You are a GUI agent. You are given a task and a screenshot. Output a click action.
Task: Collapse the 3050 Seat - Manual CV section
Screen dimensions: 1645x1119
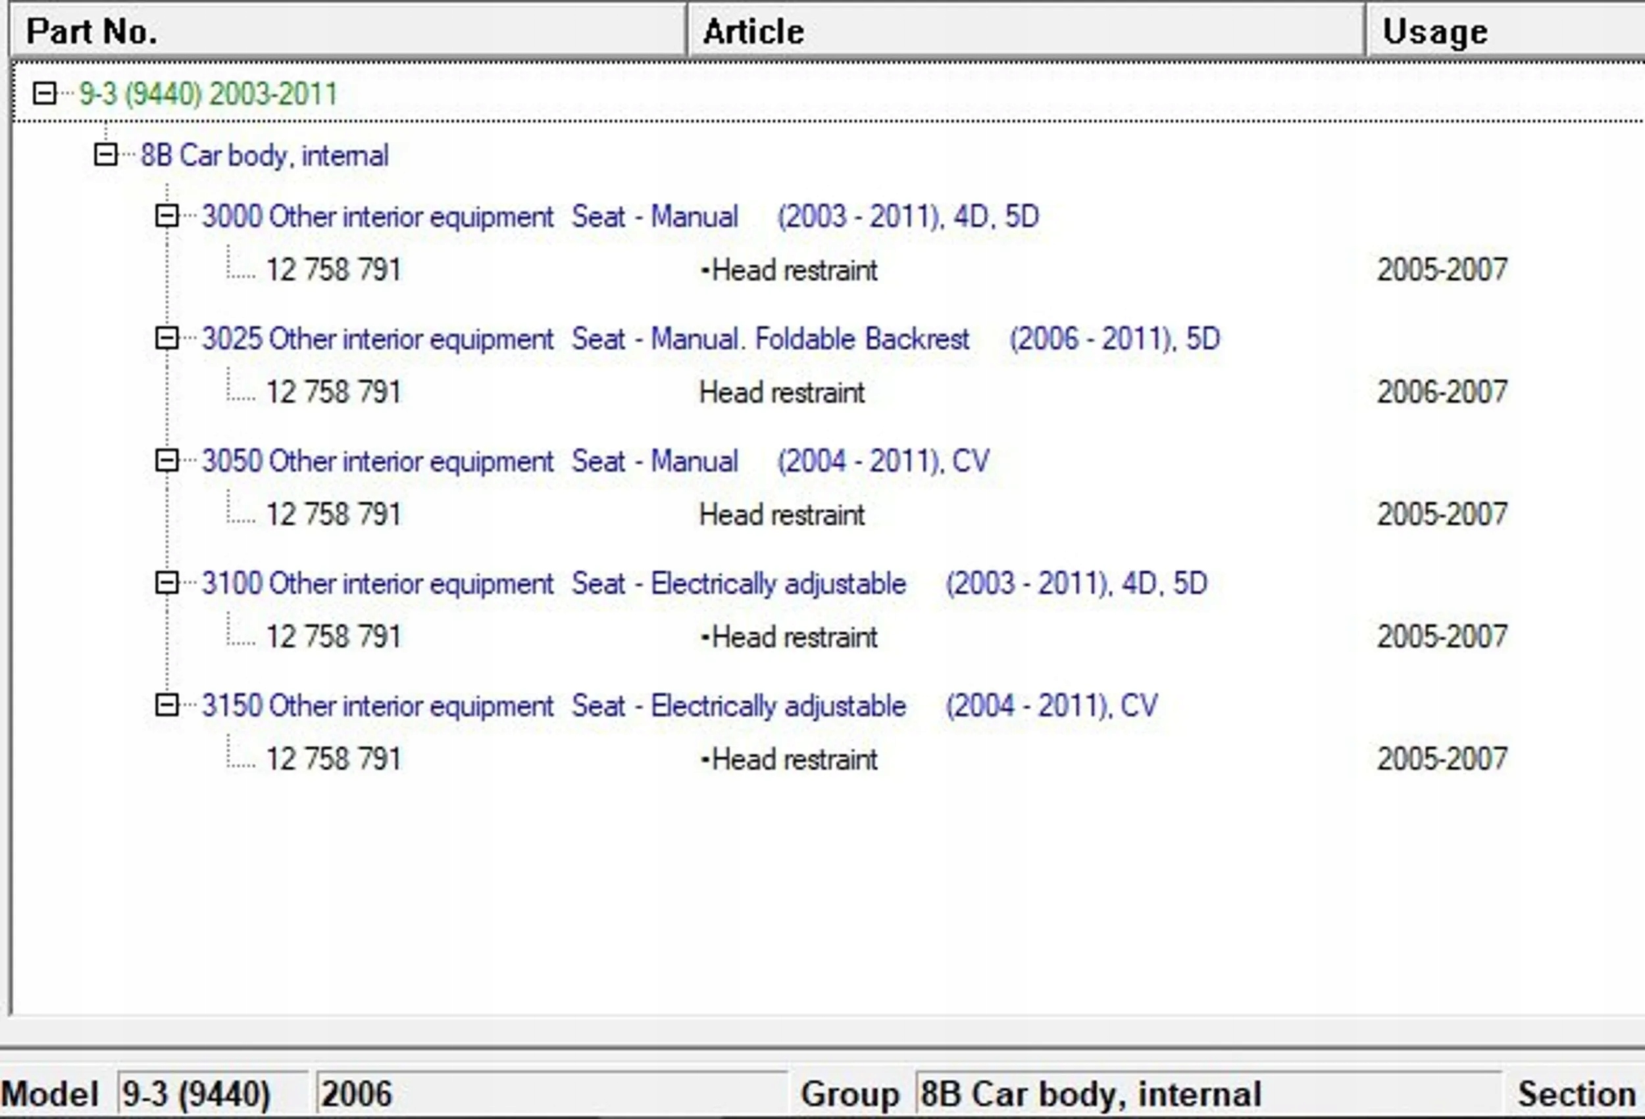166,460
